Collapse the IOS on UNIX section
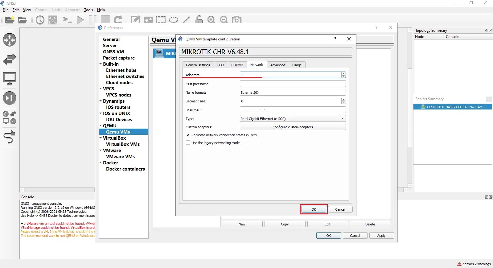The height and width of the screenshot is (268, 493). coord(101,113)
